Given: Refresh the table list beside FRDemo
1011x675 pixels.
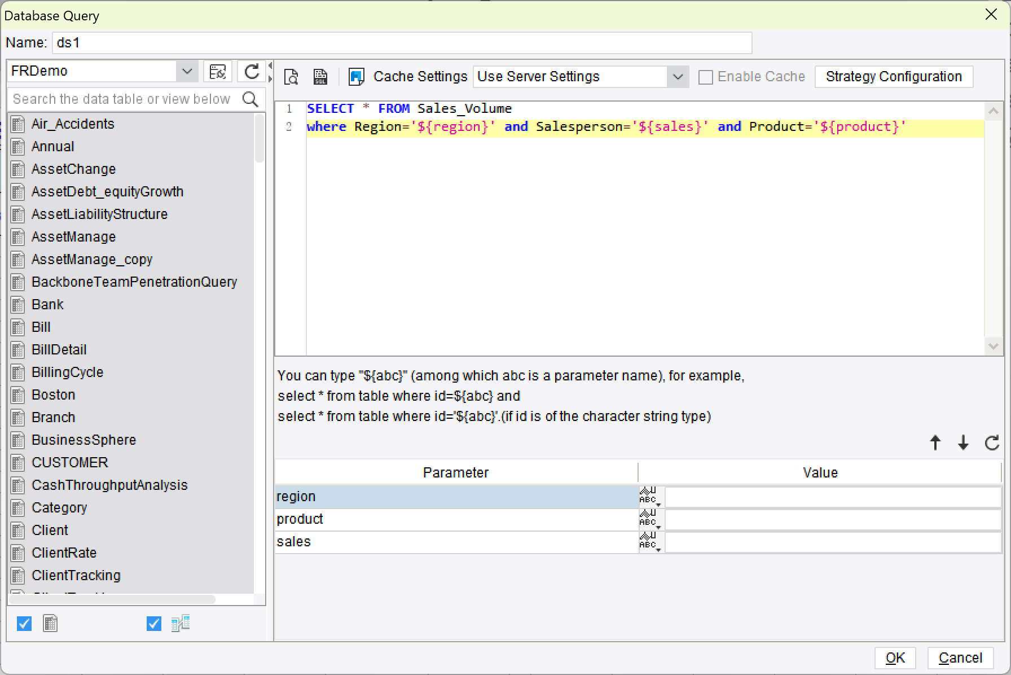Looking at the screenshot, I should click(x=252, y=72).
